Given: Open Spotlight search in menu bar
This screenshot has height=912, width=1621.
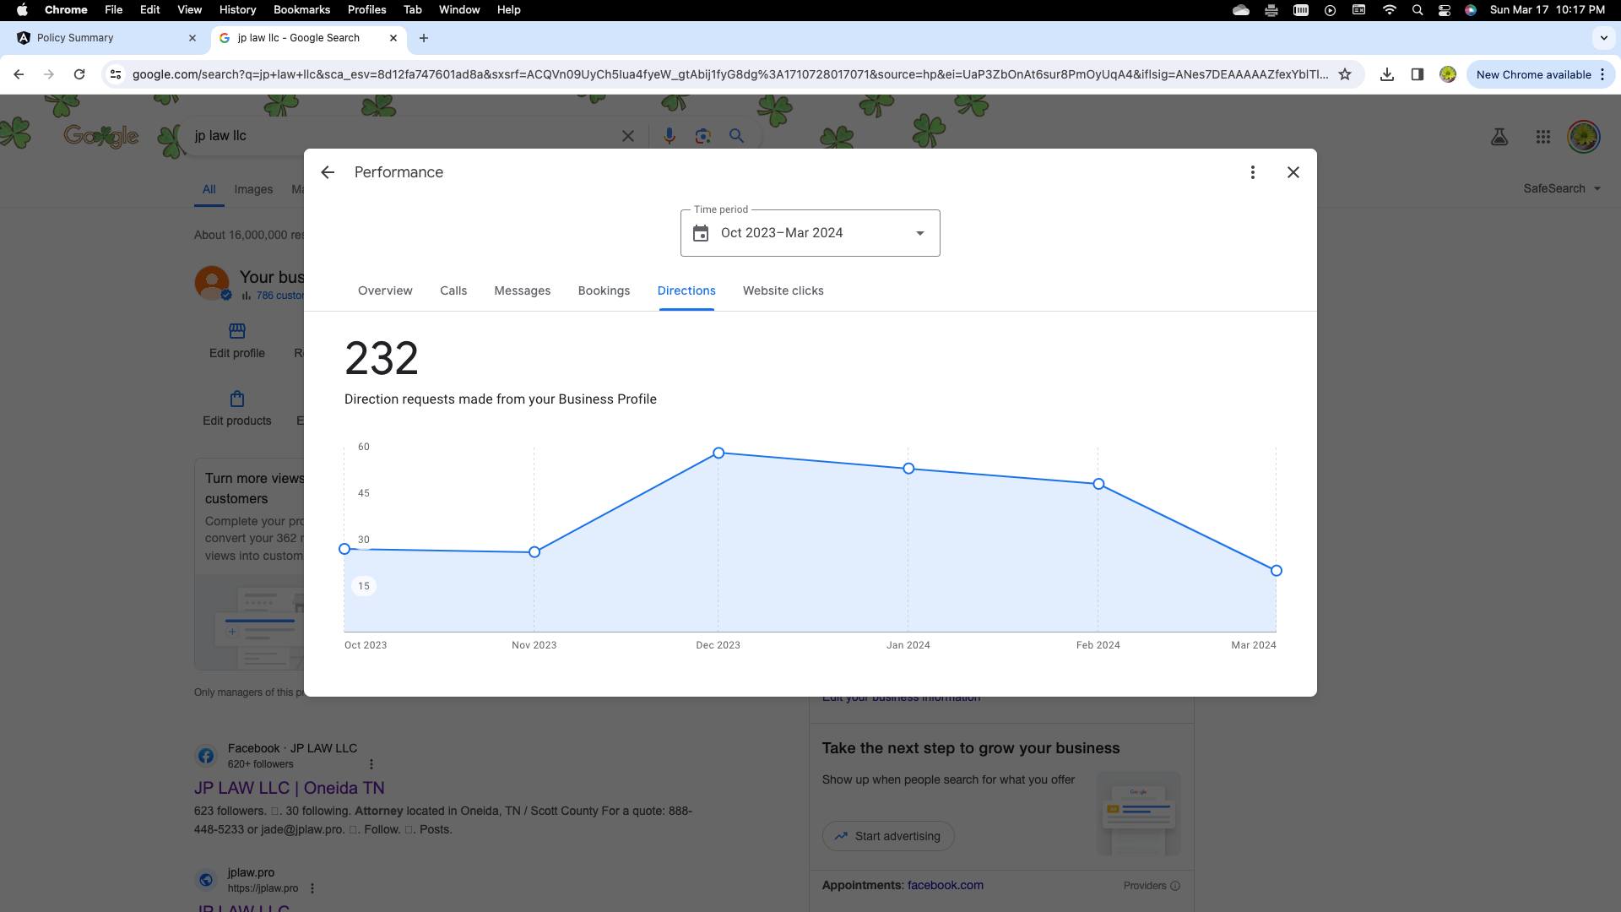Looking at the screenshot, I should (1418, 10).
